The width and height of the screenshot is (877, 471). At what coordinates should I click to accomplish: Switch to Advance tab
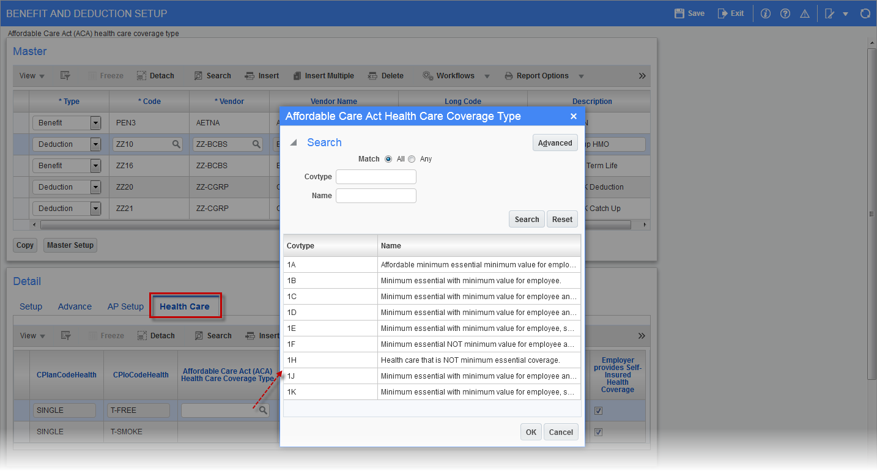click(75, 306)
